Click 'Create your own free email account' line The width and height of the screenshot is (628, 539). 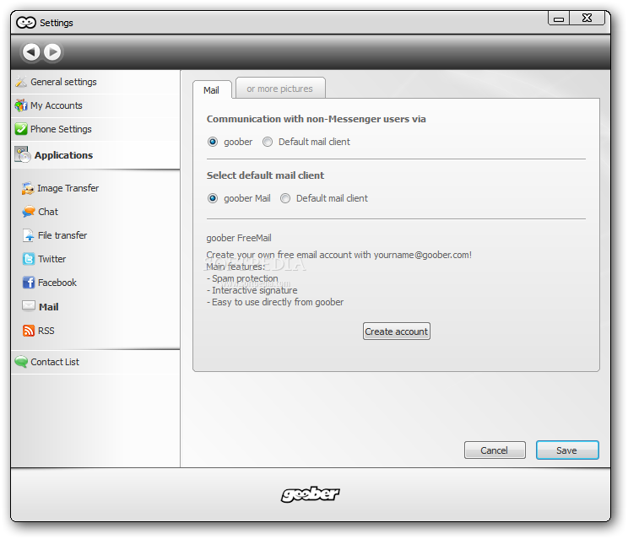point(338,255)
